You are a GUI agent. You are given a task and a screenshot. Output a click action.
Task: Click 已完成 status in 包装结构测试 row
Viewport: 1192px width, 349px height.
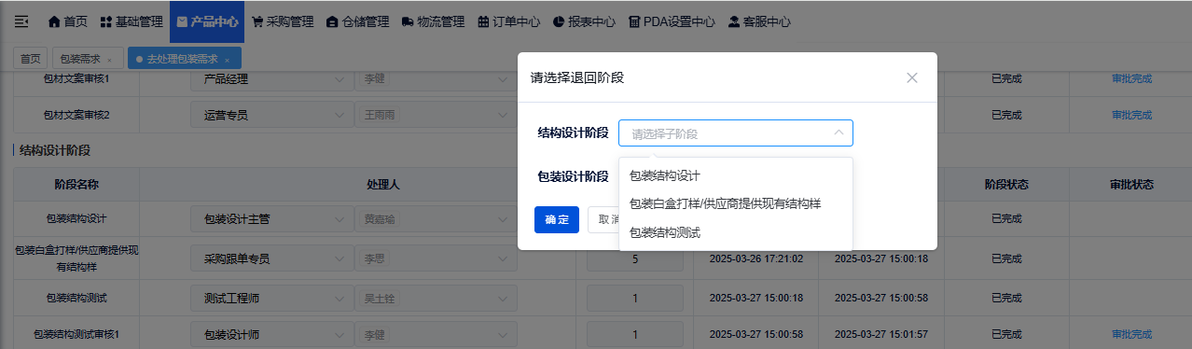(x=1006, y=299)
